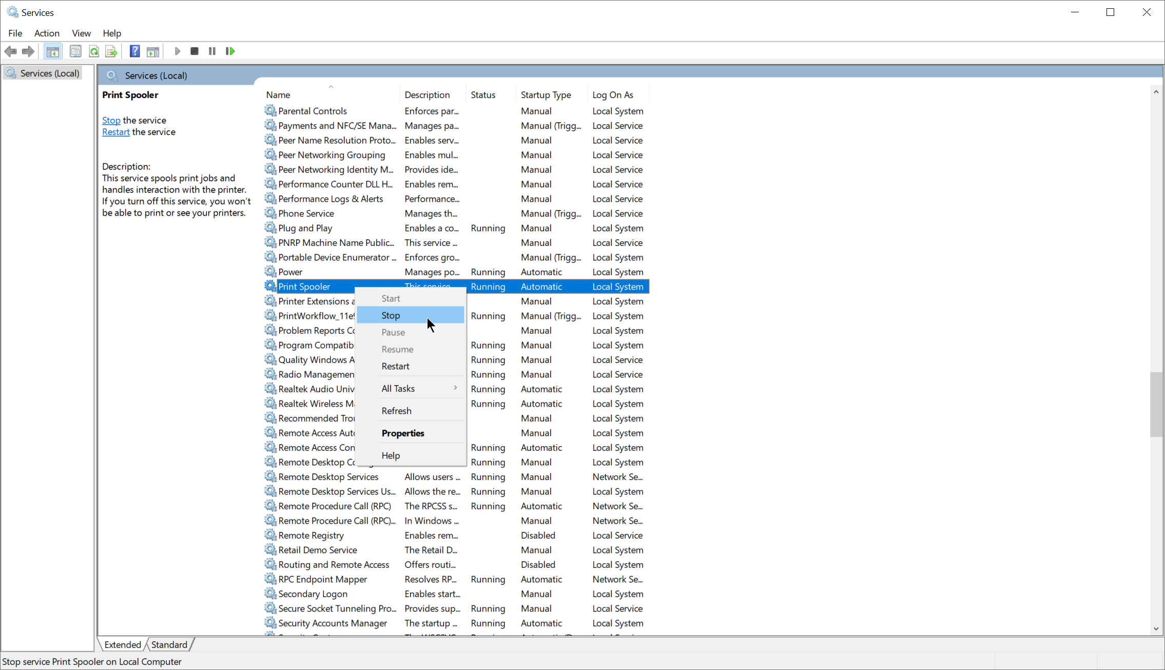Select Services (Local) tree node
Screen dimensions: 1165x670
coord(49,73)
